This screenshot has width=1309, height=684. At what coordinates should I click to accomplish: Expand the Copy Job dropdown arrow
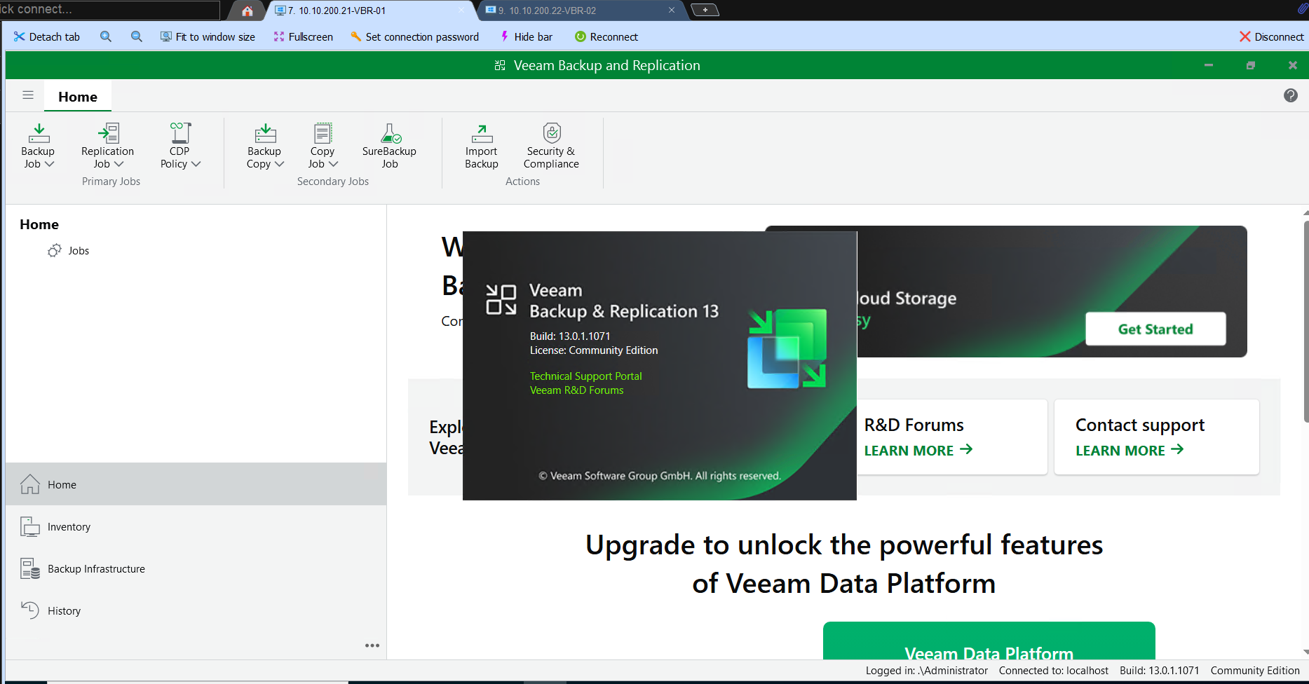click(x=334, y=164)
